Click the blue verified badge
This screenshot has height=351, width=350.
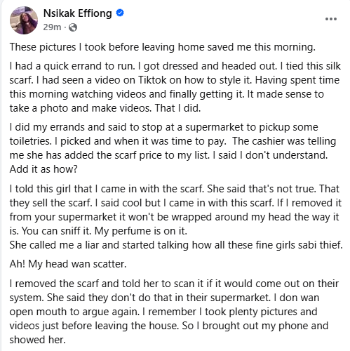120,13
